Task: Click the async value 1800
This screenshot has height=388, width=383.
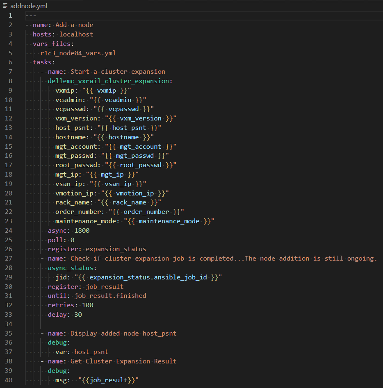Action: pos(82,231)
